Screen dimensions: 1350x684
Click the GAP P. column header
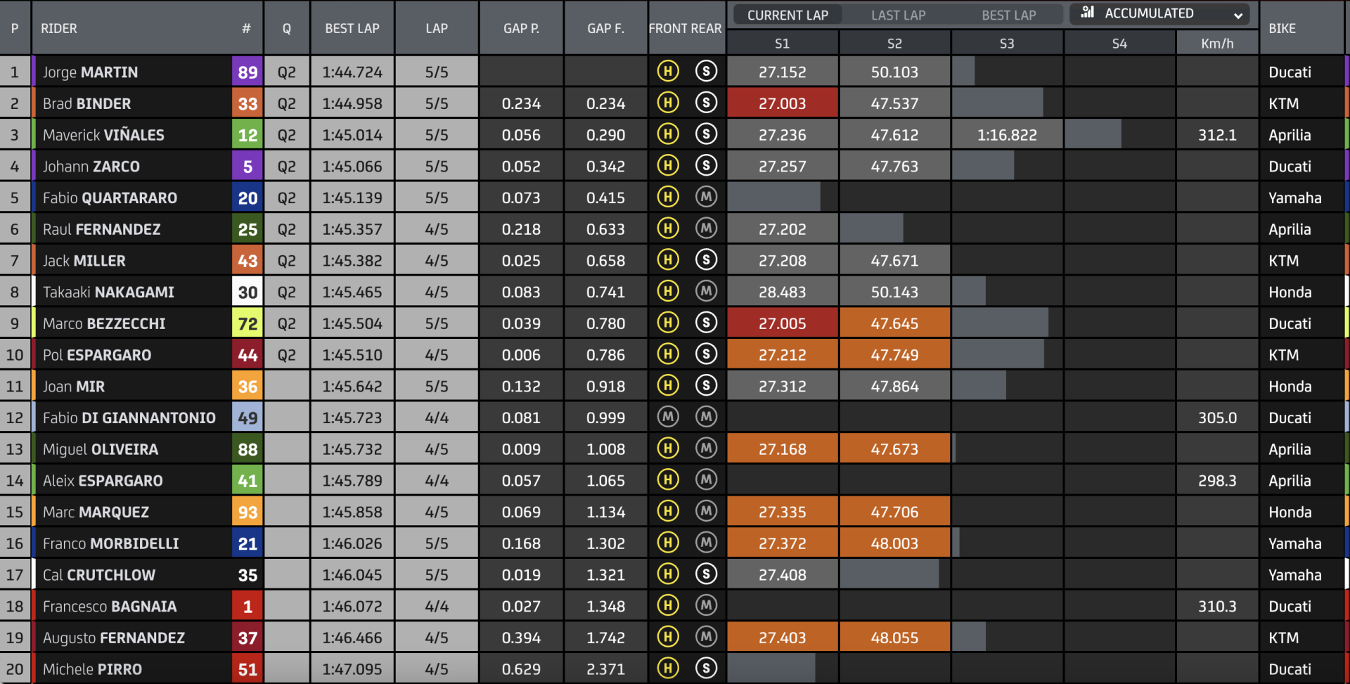click(x=521, y=28)
